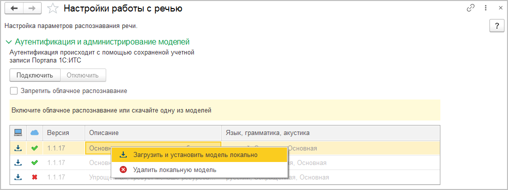The height and width of the screenshot is (190, 508).
Task: Click the green check cloud status in first row
Action: click(x=35, y=148)
